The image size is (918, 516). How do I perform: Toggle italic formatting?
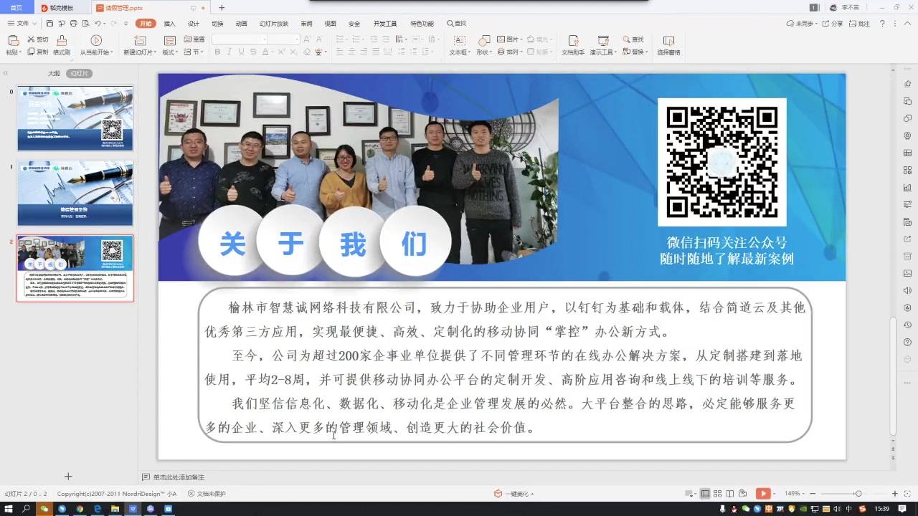click(x=230, y=52)
